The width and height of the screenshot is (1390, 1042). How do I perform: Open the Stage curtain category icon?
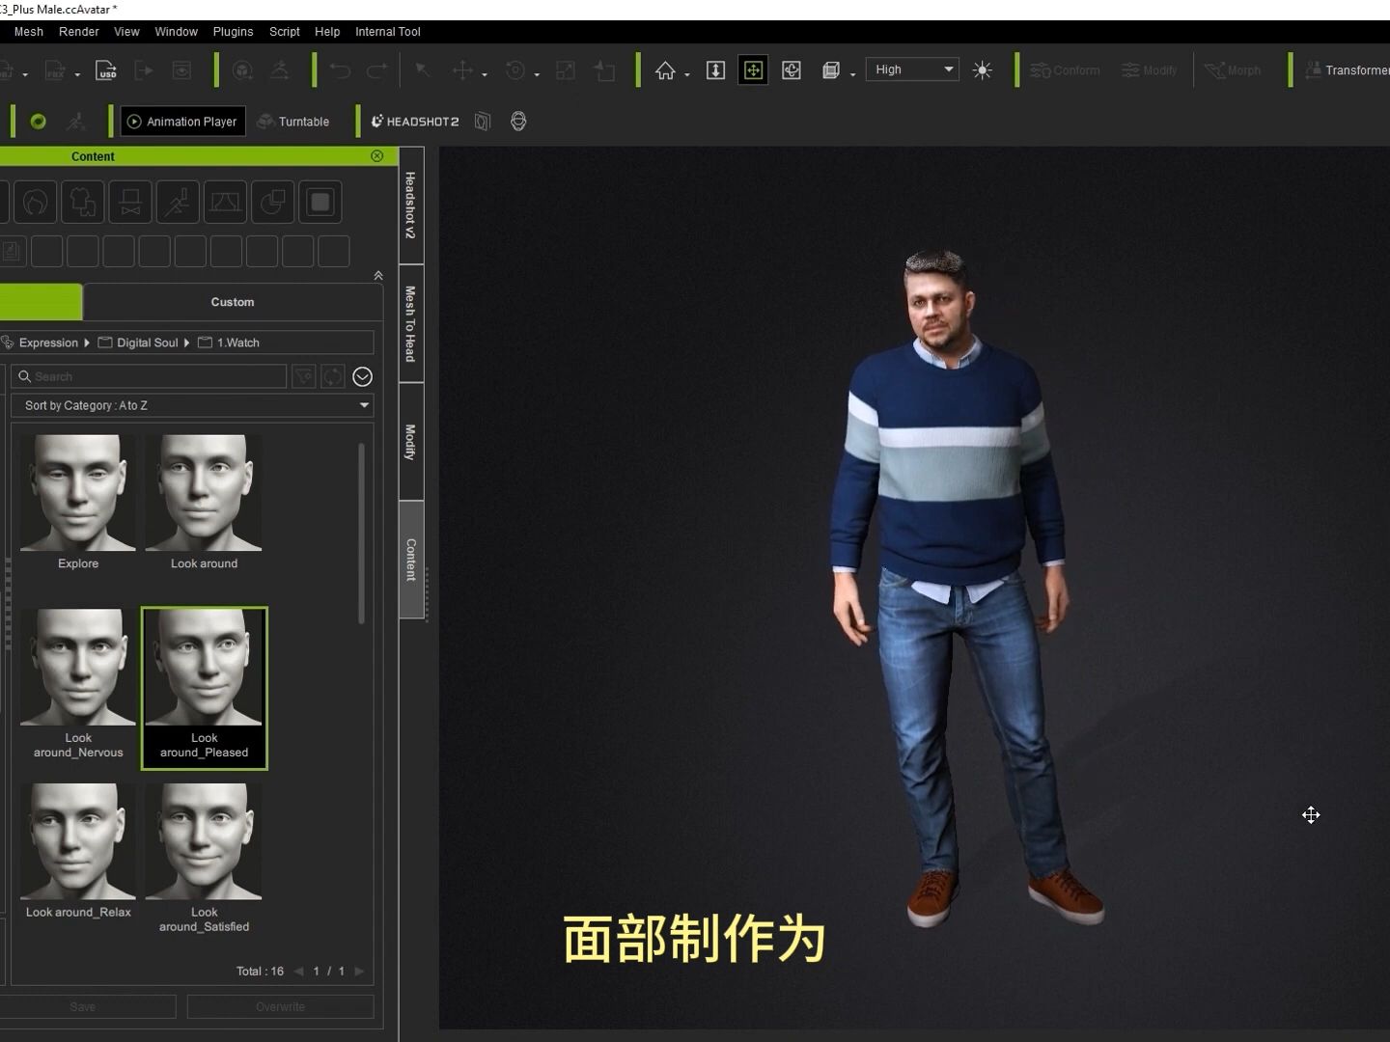pyautogui.click(x=225, y=203)
